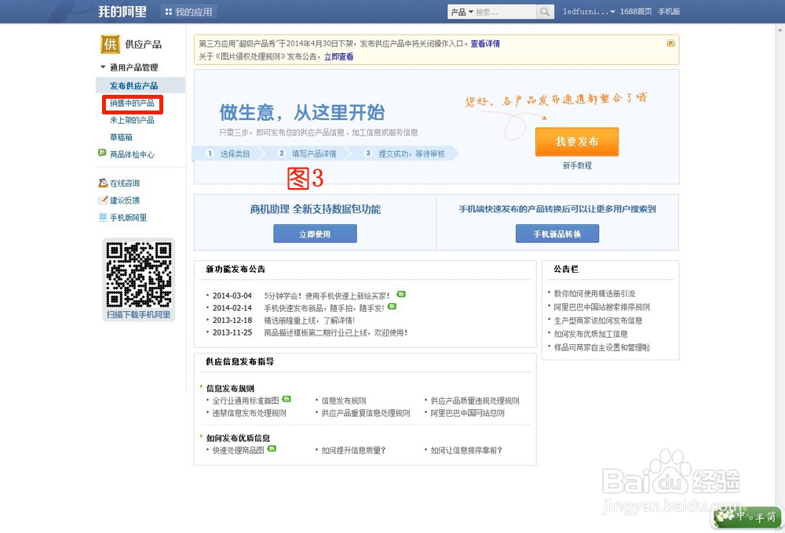The width and height of the screenshot is (785, 533).
Task: Click step 2 填写产品详情
Action: (x=308, y=154)
